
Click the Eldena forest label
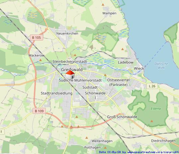[156, 109]
